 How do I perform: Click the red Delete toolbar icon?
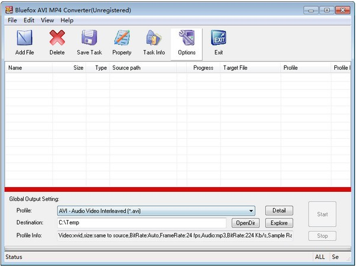click(57, 38)
